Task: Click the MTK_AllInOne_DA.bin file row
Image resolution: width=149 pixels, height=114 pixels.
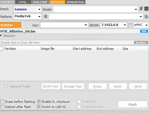Action: [70, 31]
